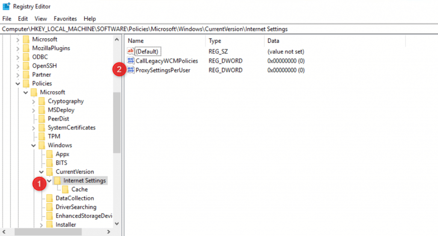Screen dimensions: 438x236
Task: Select the CallLegacyWCMPolicies value
Action: click(x=167, y=61)
